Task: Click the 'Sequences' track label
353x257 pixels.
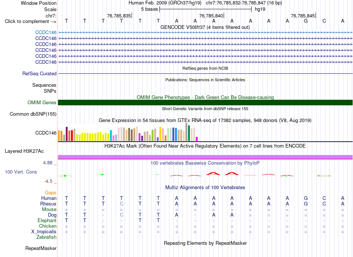Action: tap(44, 85)
